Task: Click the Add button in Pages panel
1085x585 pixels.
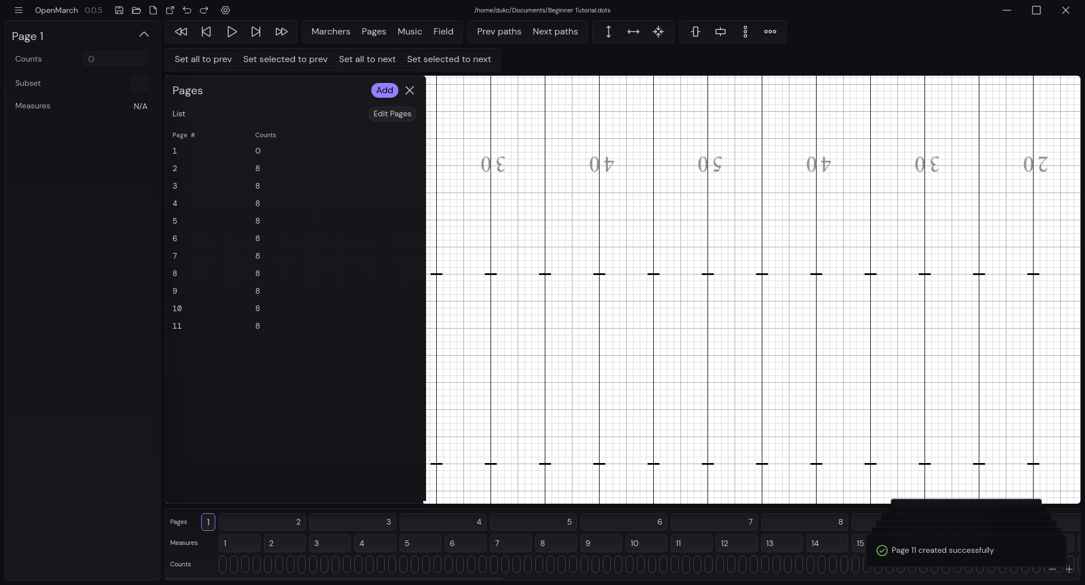Action: [384, 90]
